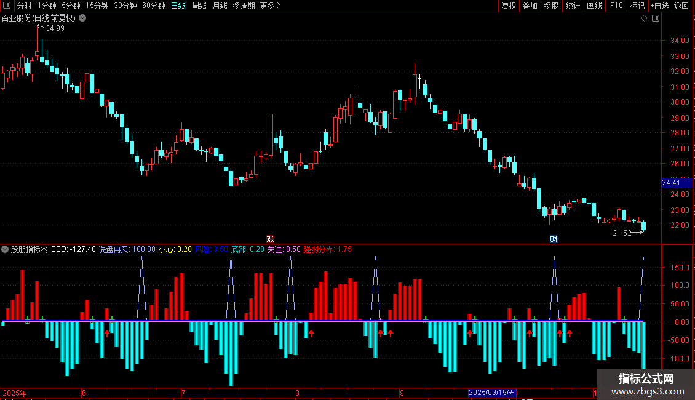The height and width of the screenshot is (400, 695).
Task: Click the diamond icon on chart header
Action: (x=645, y=18)
